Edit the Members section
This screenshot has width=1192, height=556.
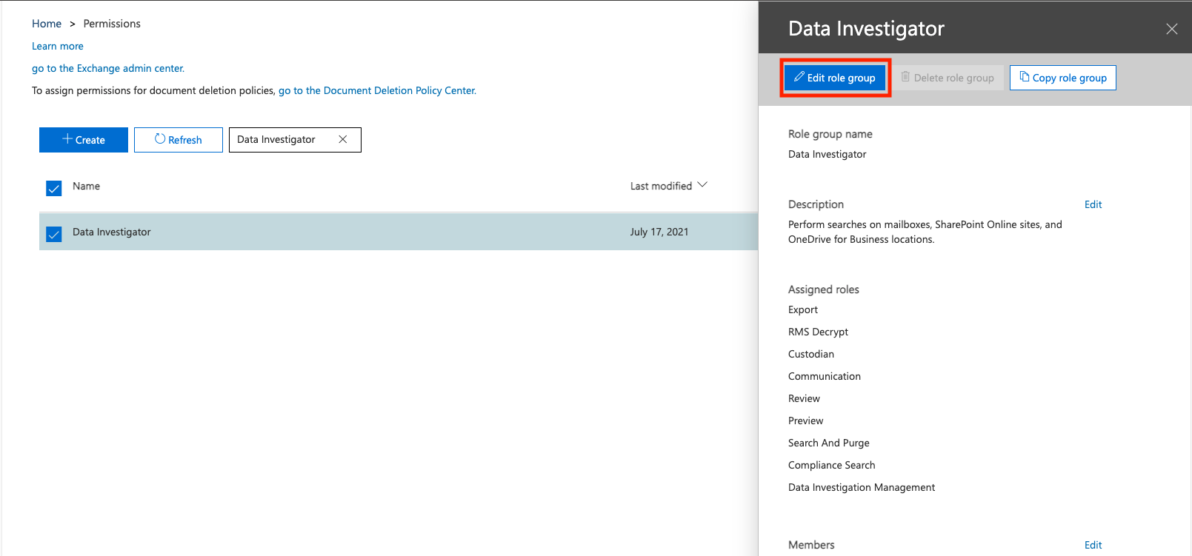(1093, 545)
